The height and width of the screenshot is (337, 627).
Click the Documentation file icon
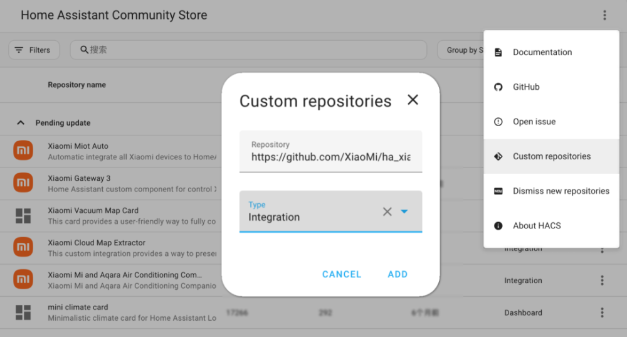click(x=498, y=53)
